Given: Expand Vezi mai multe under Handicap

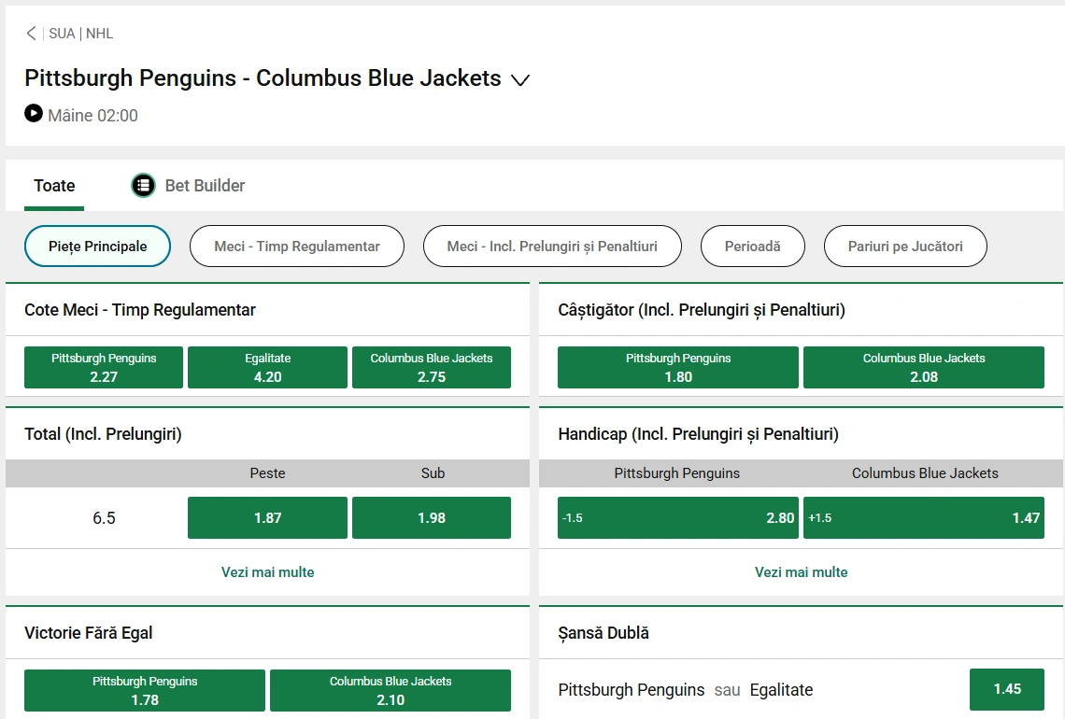Looking at the screenshot, I should 801,572.
